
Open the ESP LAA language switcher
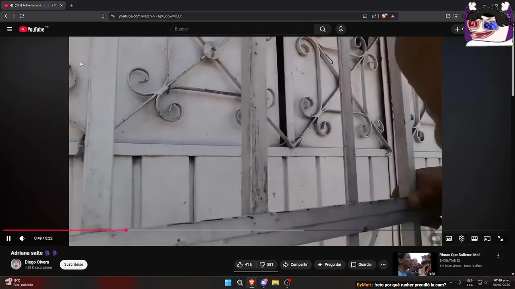click(x=470, y=283)
